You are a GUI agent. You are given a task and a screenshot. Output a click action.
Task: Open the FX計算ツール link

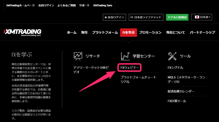pos(177,101)
